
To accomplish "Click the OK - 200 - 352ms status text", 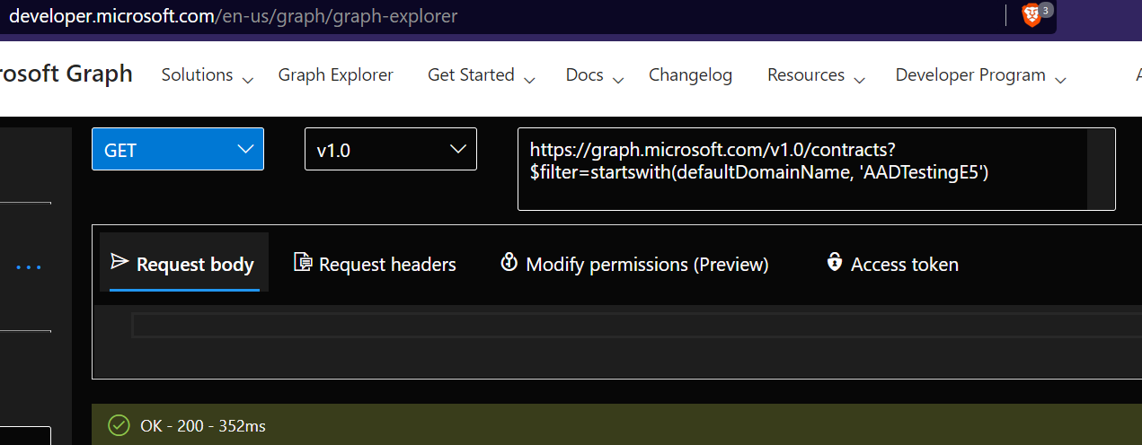I will click(x=203, y=425).
